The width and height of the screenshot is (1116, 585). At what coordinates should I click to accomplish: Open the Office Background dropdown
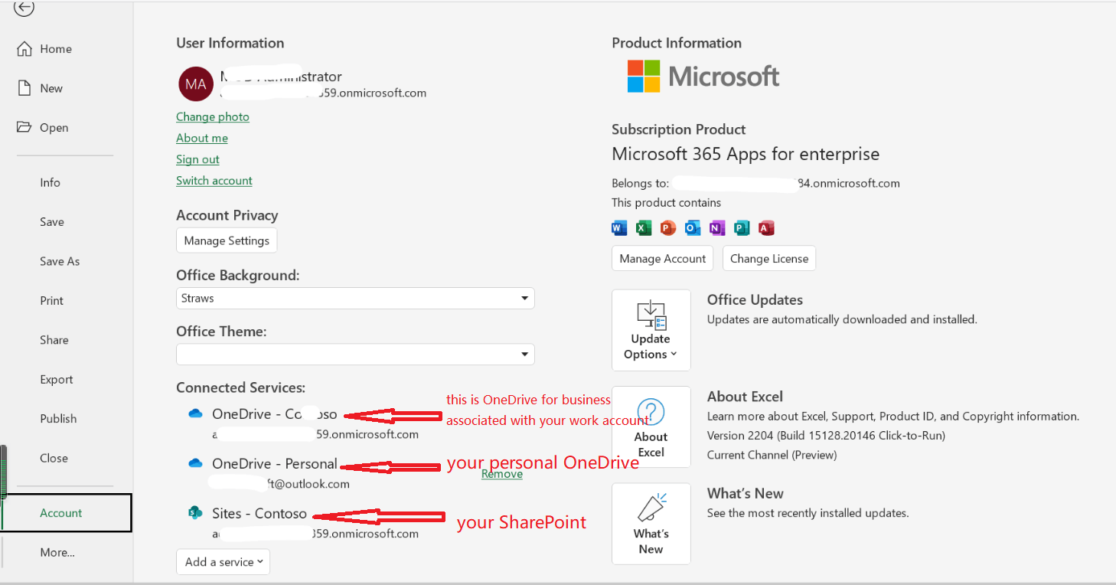tap(355, 299)
